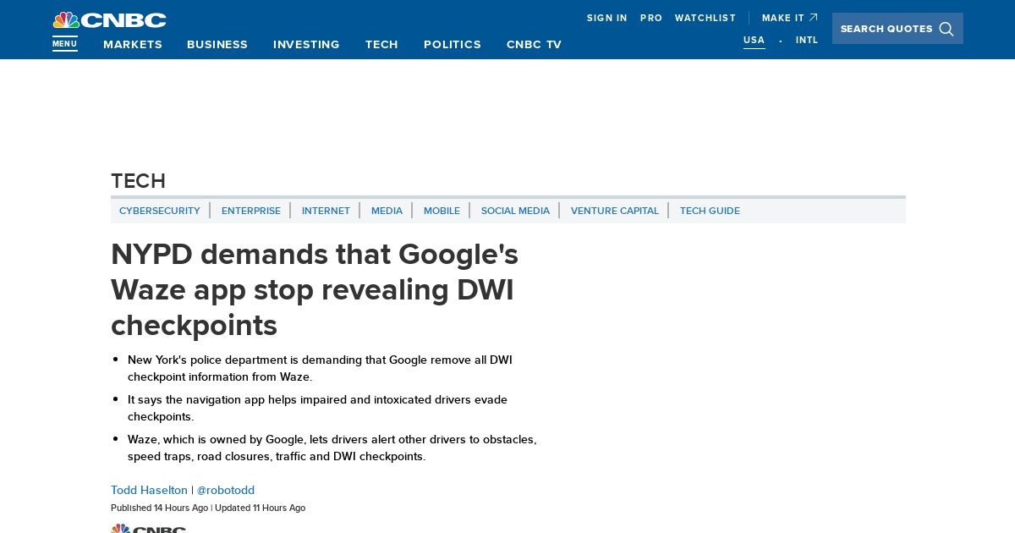Open the Social Media subsection tab
The width and height of the screenshot is (1015, 533).
pyautogui.click(x=515, y=211)
